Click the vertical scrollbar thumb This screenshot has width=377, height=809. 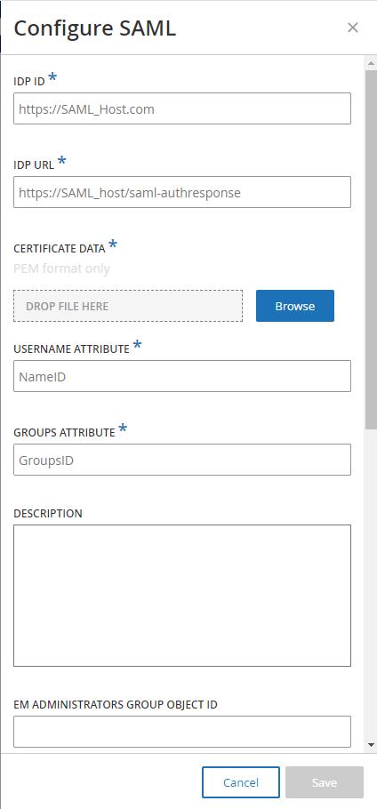(x=370, y=249)
